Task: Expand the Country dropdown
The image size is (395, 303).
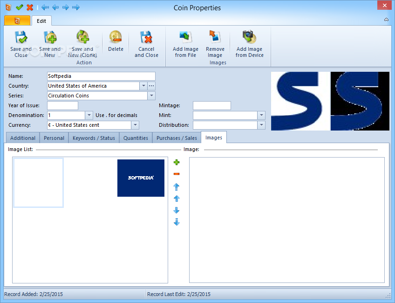Action: (x=143, y=86)
